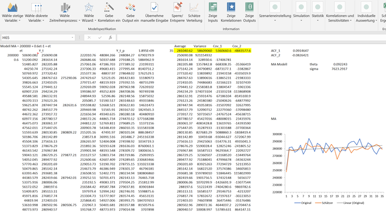
Task: Open the Statistik dropdown arrow
Action: pyautogui.click(x=317, y=21)
